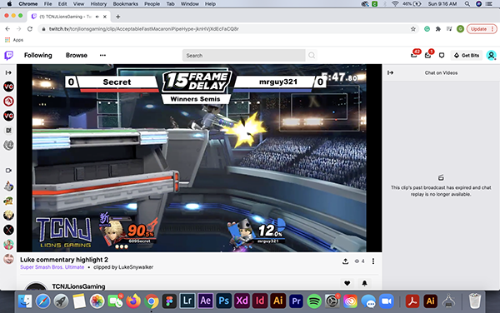This screenshot has height=313, width=500.
Task: Launch Adobe XD from the dock
Action: coord(242,301)
